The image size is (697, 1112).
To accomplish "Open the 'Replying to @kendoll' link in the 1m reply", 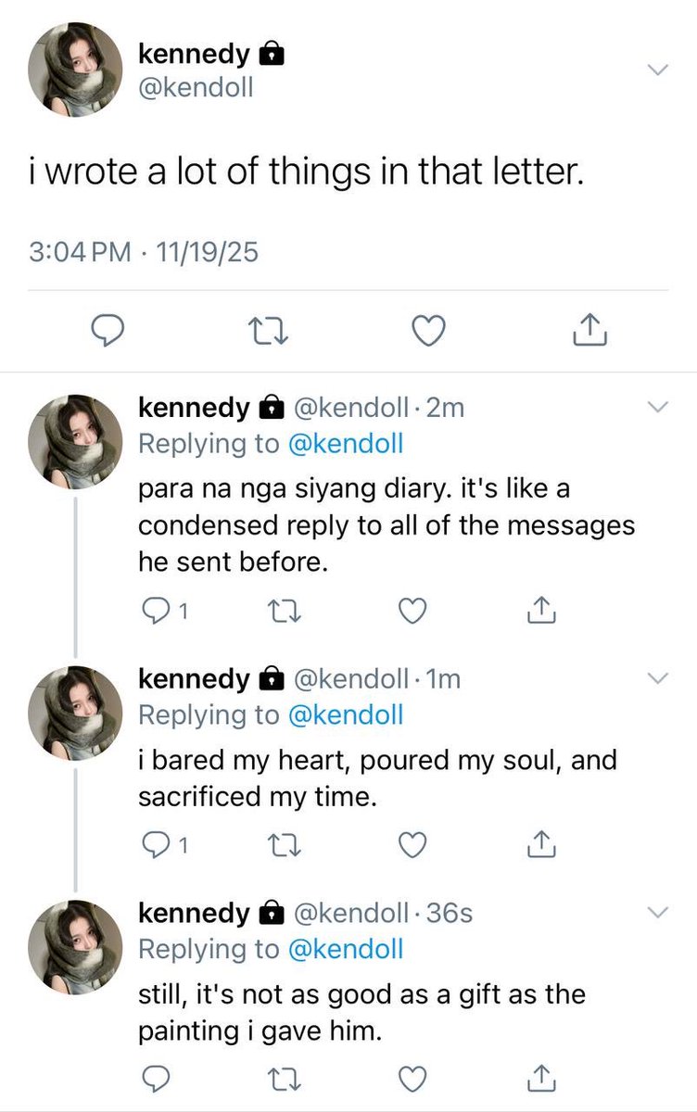I will pos(271,714).
